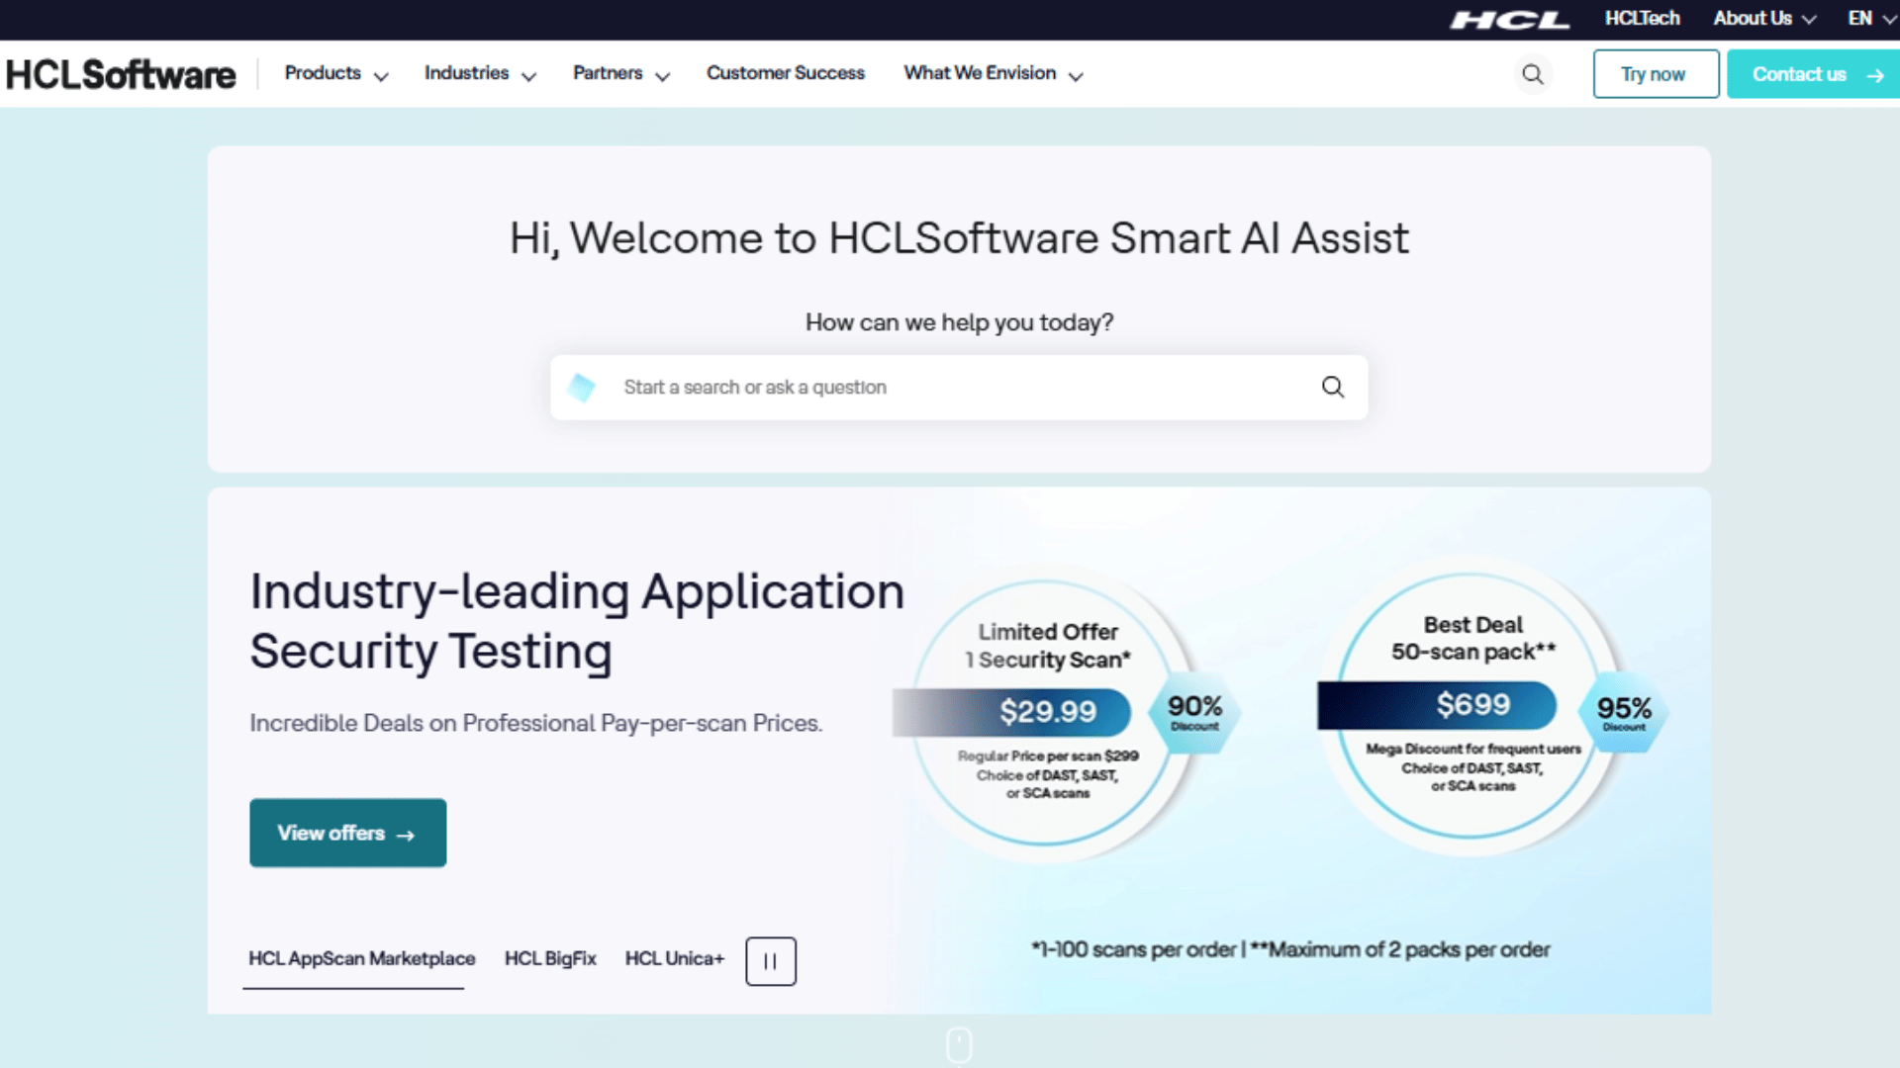Submit query with search box magnifier icon

(1333, 387)
